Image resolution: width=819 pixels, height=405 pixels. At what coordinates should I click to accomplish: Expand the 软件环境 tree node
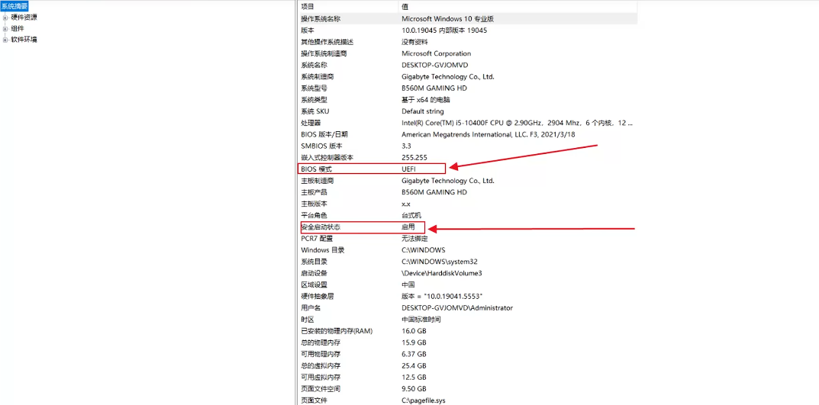(5, 40)
